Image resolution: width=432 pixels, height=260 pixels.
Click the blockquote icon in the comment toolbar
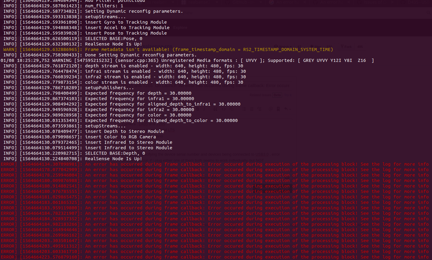point(215,109)
